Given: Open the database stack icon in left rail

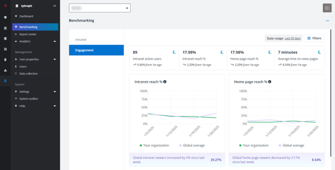Looking at the screenshot, I should tap(5, 38).
